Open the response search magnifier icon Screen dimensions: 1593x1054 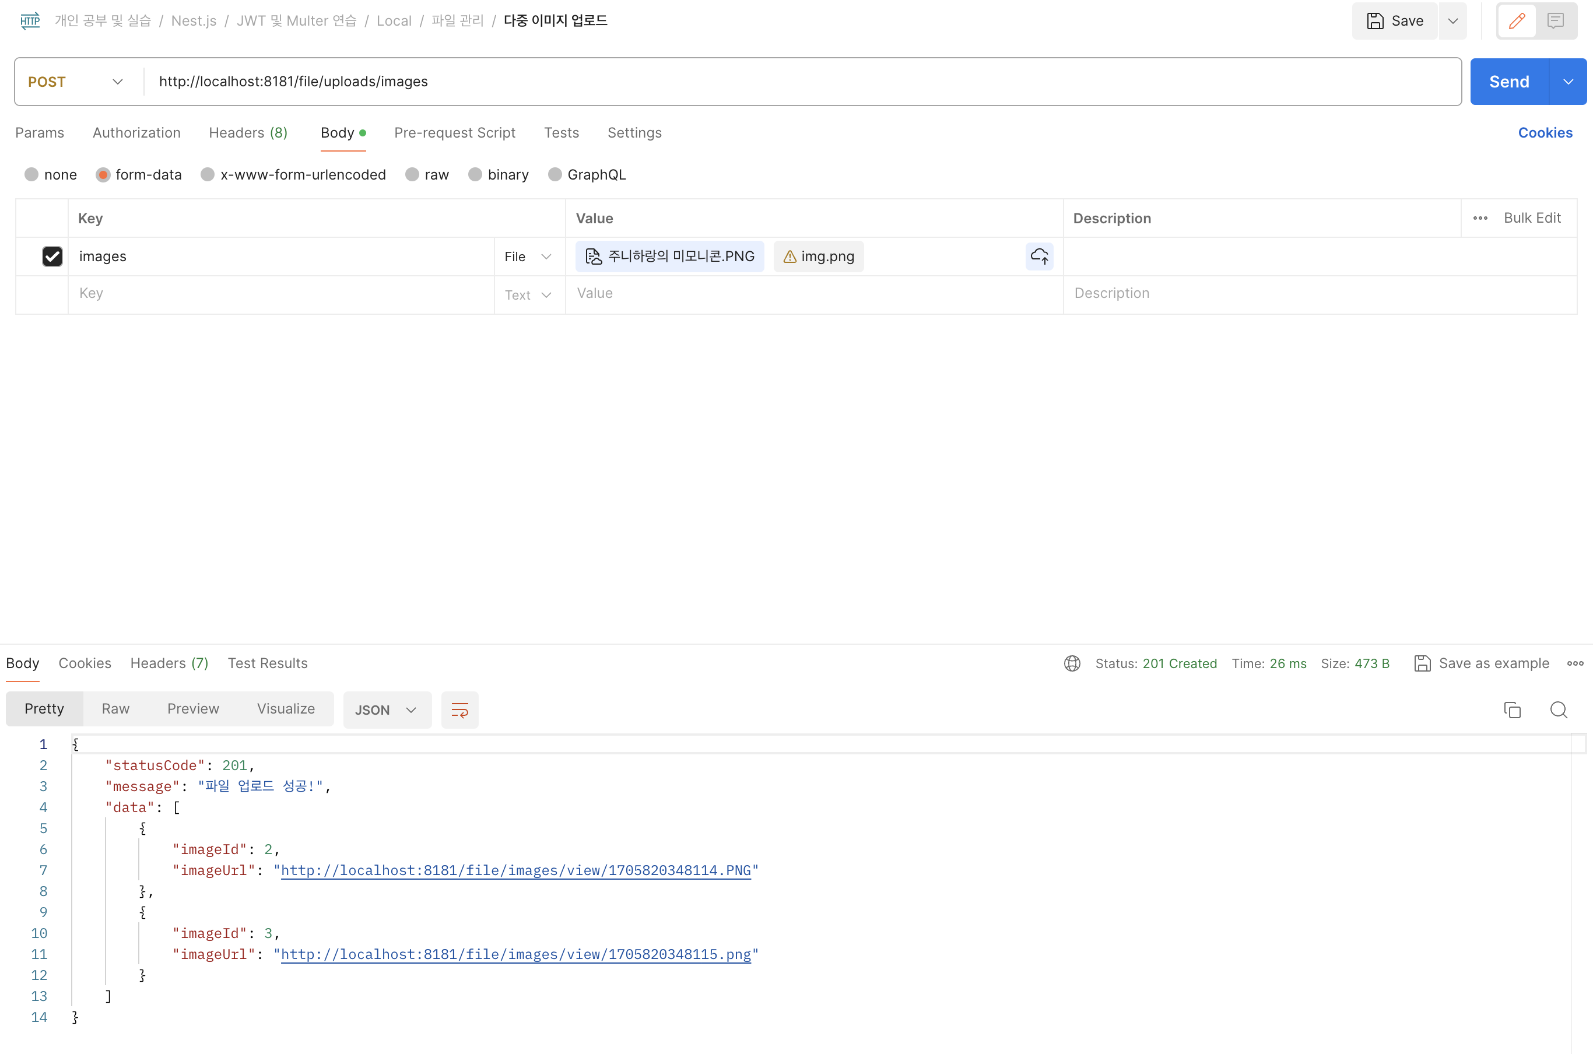coord(1559,710)
